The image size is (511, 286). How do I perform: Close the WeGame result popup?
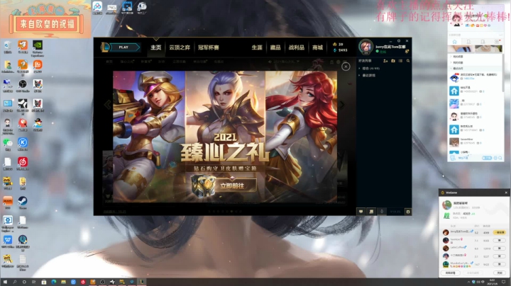506,193
